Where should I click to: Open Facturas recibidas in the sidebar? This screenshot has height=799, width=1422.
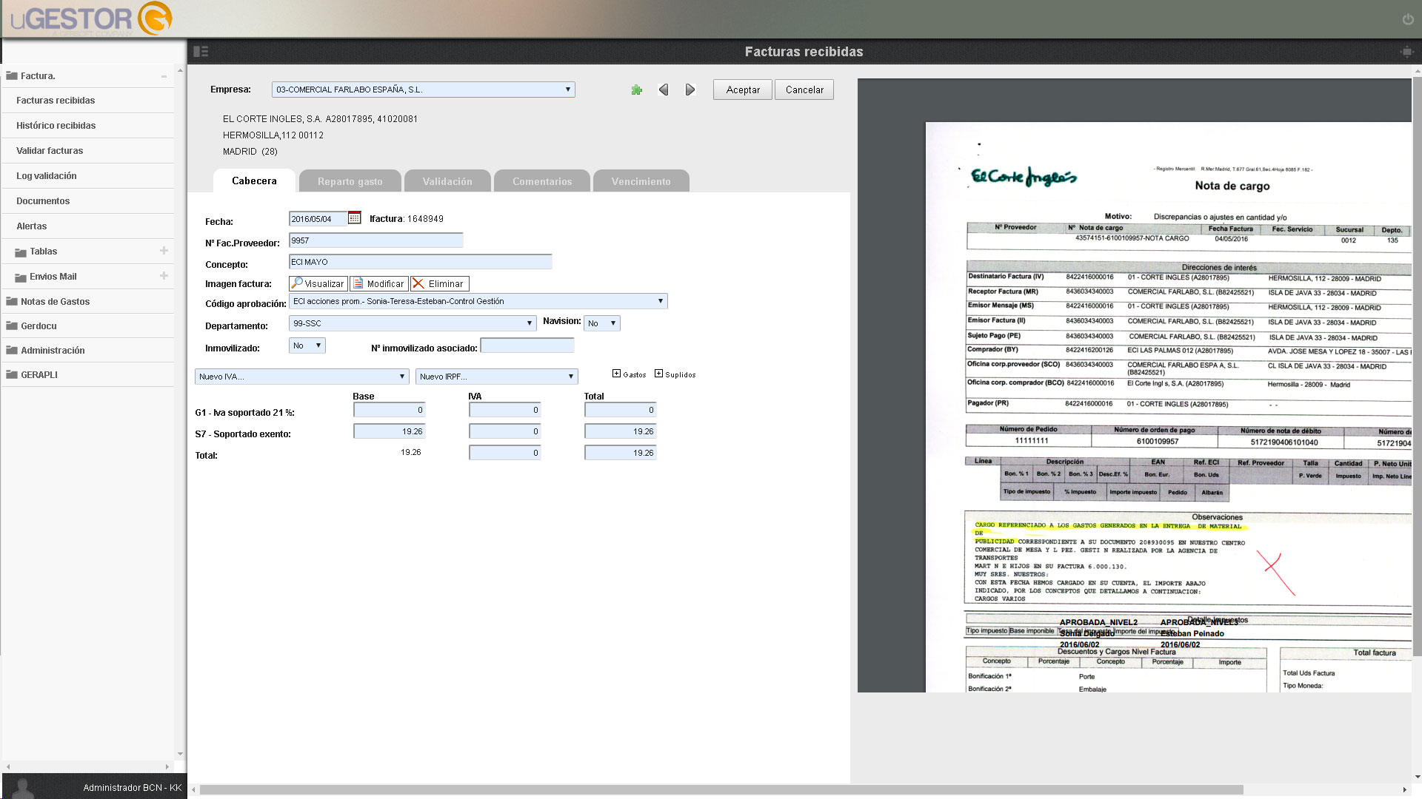(x=89, y=101)
